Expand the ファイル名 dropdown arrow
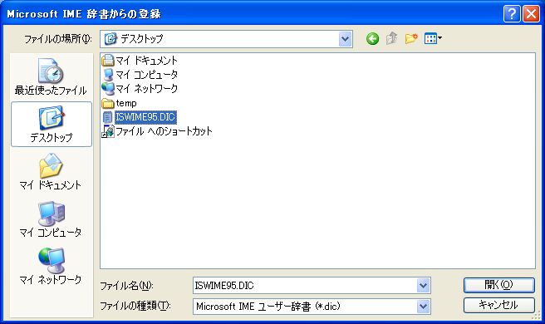The height and width of the screenshot is (324, 545). pyautogui.click(x=423, y=286)
